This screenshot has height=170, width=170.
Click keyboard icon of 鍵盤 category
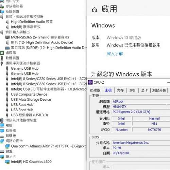point(2,151)
